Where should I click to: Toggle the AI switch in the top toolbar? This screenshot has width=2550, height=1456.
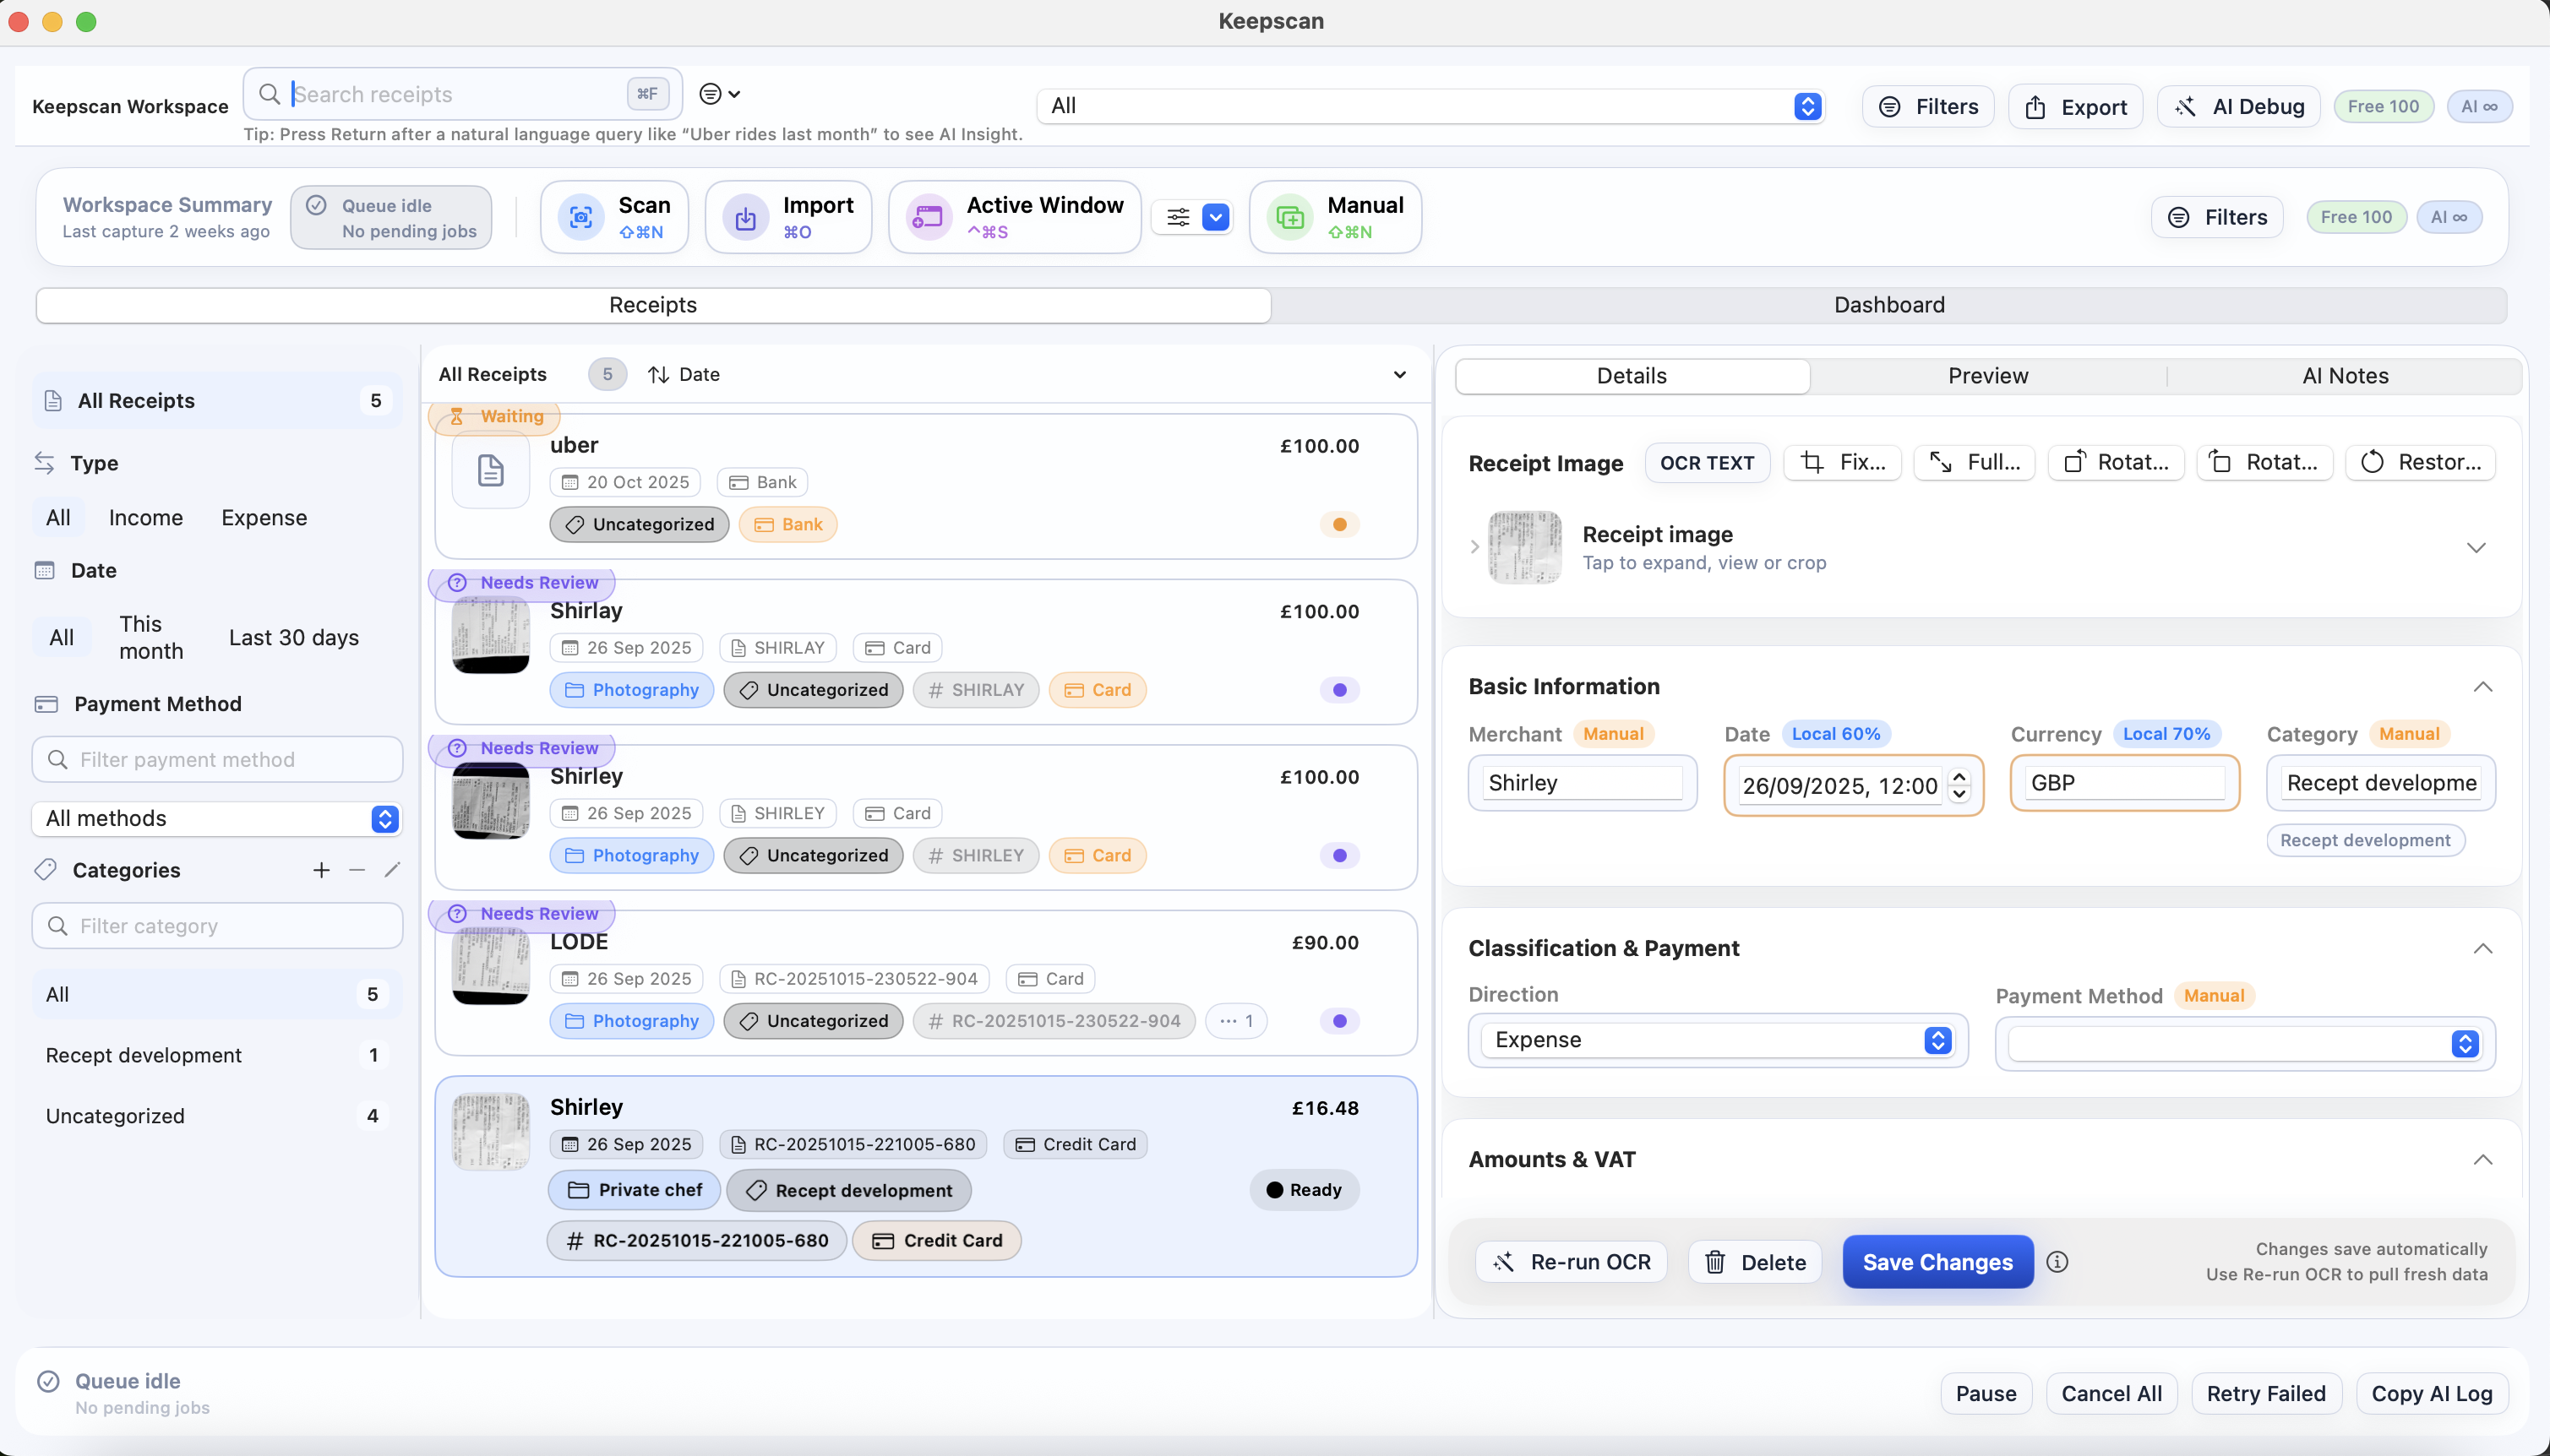[2481, 106]
